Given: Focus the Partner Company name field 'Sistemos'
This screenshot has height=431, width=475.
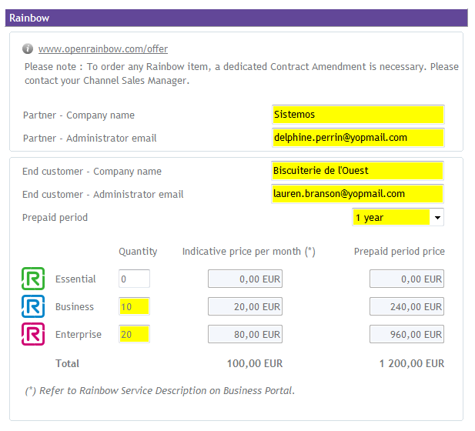Looking at the screenshot, I should (358, 115).
